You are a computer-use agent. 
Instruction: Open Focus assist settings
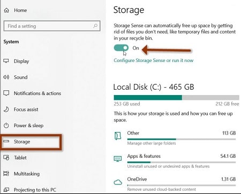pos(26,109)
